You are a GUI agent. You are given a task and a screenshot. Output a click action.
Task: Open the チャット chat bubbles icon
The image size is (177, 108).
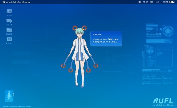pyautogui.click(x=9, y=21)
